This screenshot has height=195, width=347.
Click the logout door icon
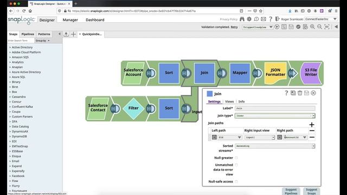coord(277,19)
